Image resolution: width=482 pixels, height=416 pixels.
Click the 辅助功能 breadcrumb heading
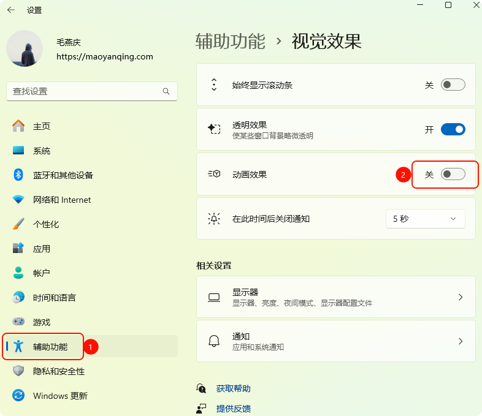pos(230,42)
